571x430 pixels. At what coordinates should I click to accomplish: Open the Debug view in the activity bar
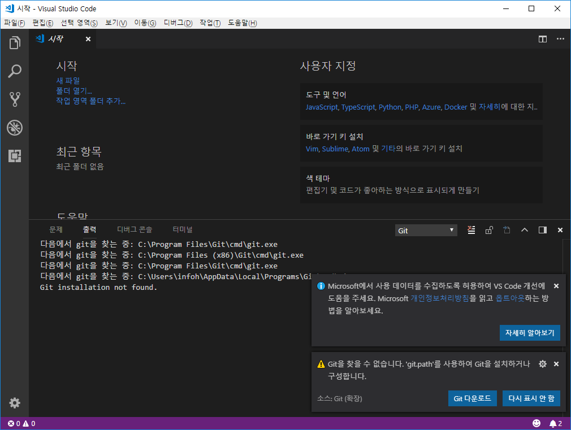pos(15,128)
